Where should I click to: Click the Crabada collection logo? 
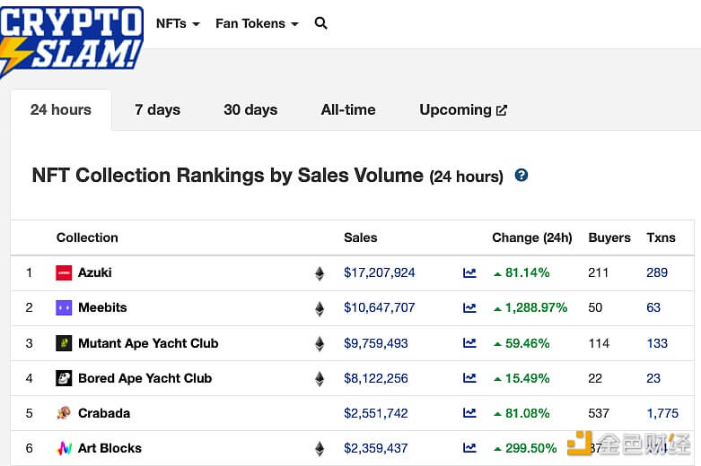point(64,413)
